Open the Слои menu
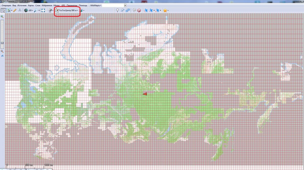 point(38,5)
